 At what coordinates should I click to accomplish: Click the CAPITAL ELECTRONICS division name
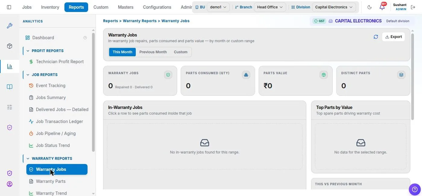[x=358, y=21]
